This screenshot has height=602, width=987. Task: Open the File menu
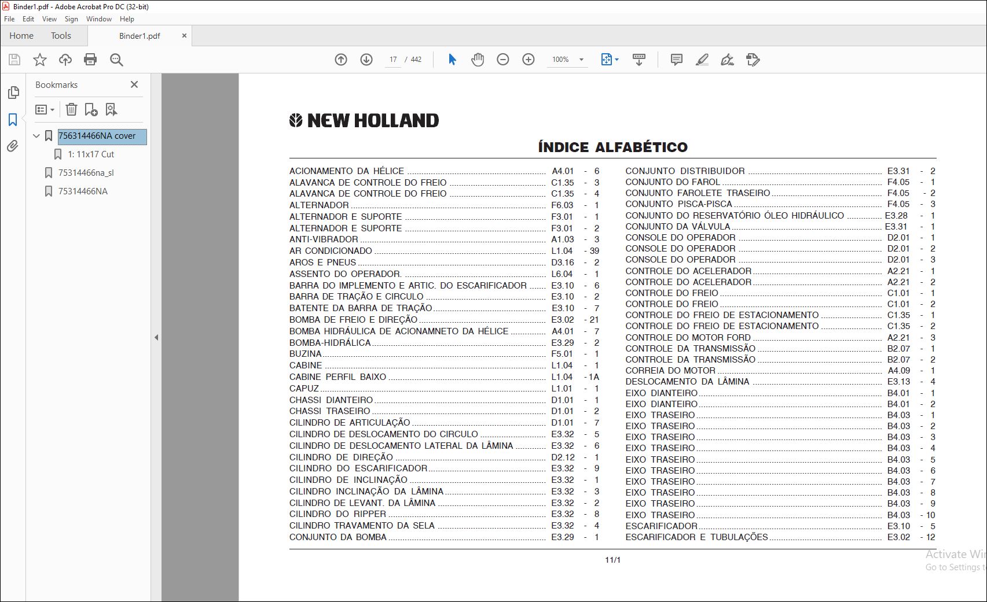(9, 19)
